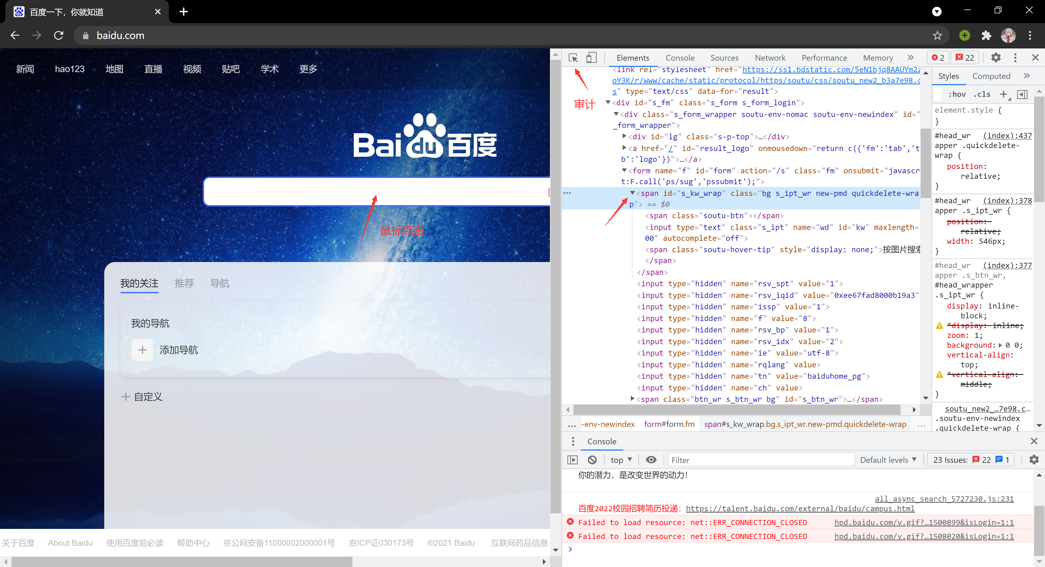1045x567 pixels.
Task: Open DevTools settings gear
Action: click(x=996, y=58)
